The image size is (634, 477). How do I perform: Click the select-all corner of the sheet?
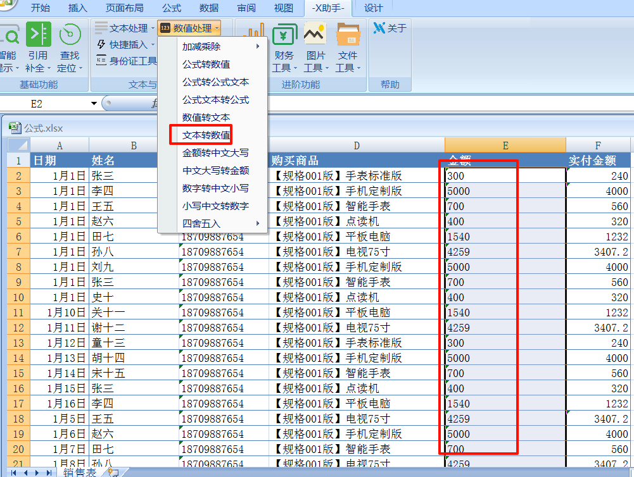click(x=18, y=145)
